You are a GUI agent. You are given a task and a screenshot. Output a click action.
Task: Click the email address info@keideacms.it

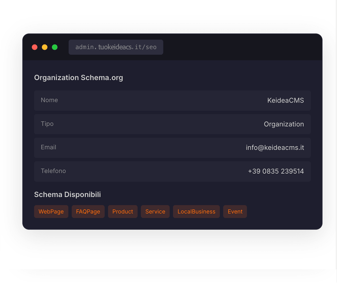click(275, 147)
